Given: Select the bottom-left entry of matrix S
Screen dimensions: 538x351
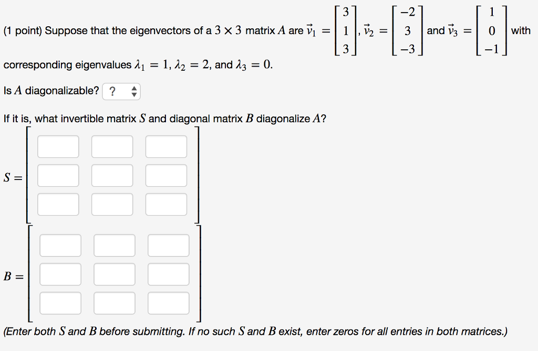Looking at the screenshot, I should (x=58, y=204).
